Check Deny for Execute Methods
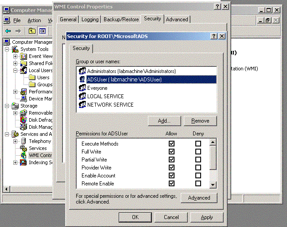287x227 pixels. (198, 144)
